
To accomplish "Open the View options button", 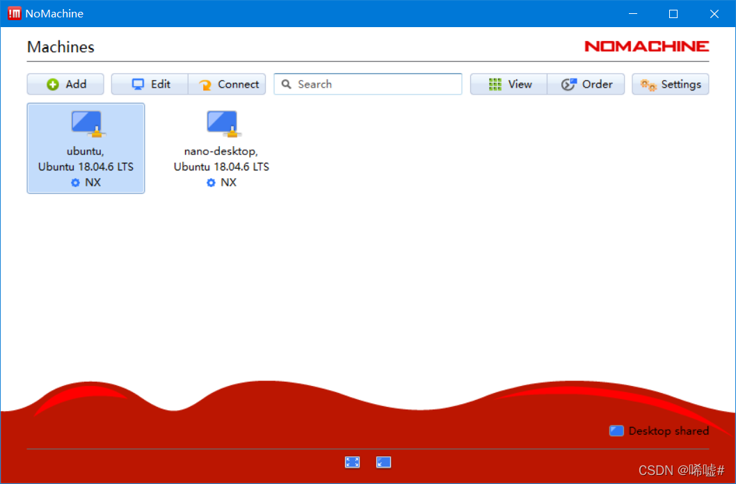I will point(509,84).
